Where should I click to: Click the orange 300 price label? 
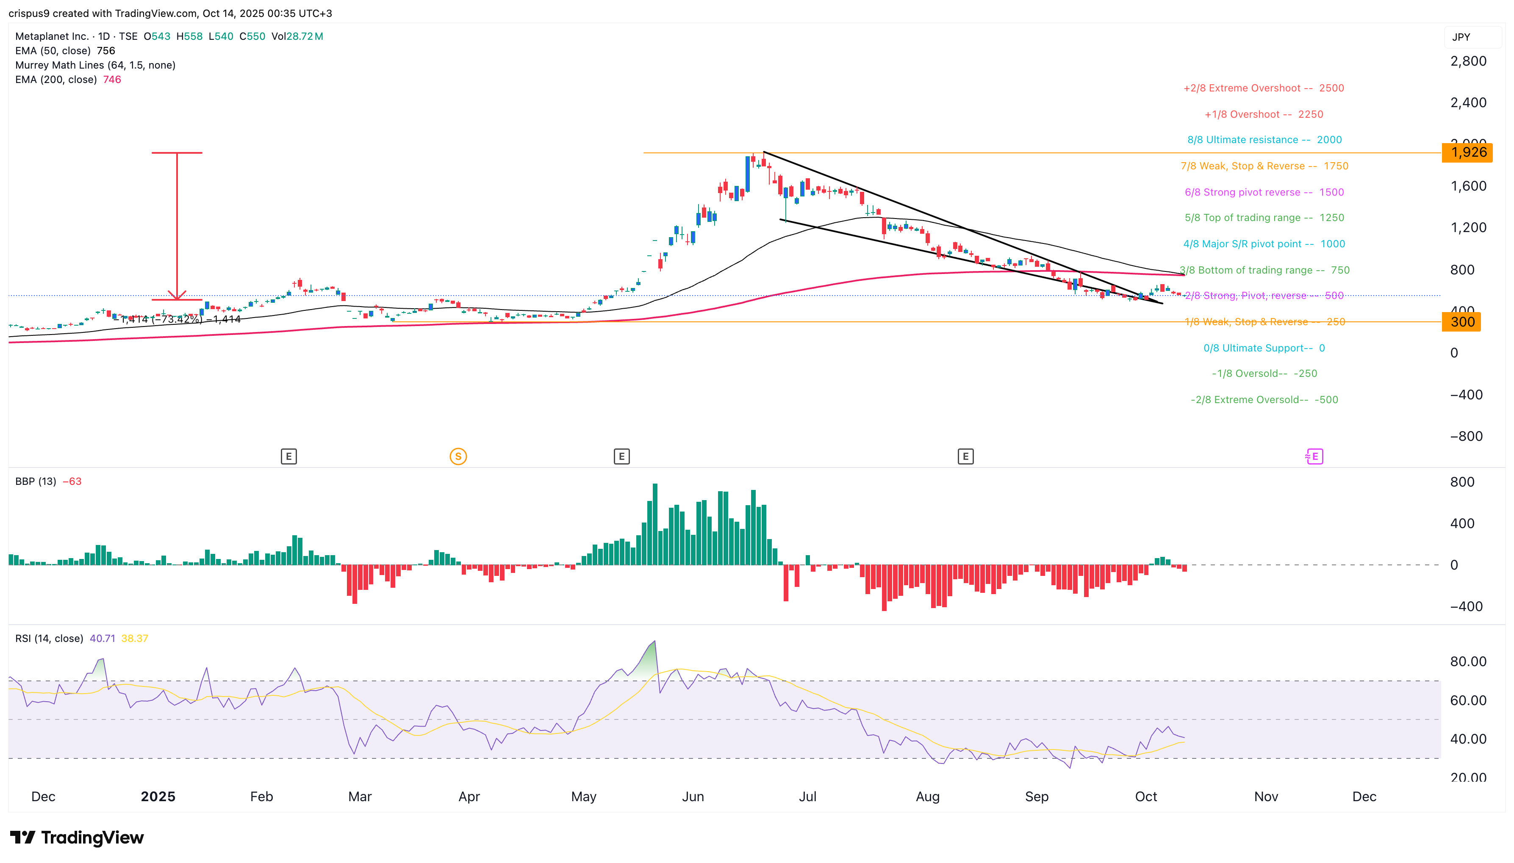[x=1462, y=322]
